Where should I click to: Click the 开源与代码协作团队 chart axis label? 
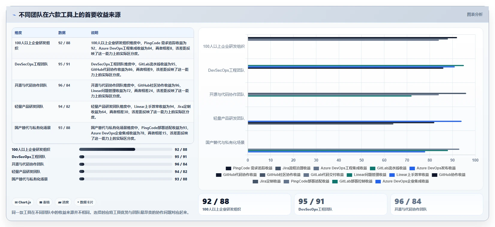(x=227, y=95)
